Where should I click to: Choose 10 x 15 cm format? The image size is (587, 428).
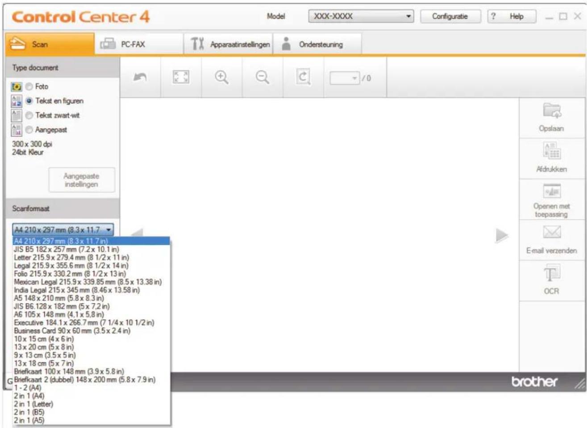point(92,339)
